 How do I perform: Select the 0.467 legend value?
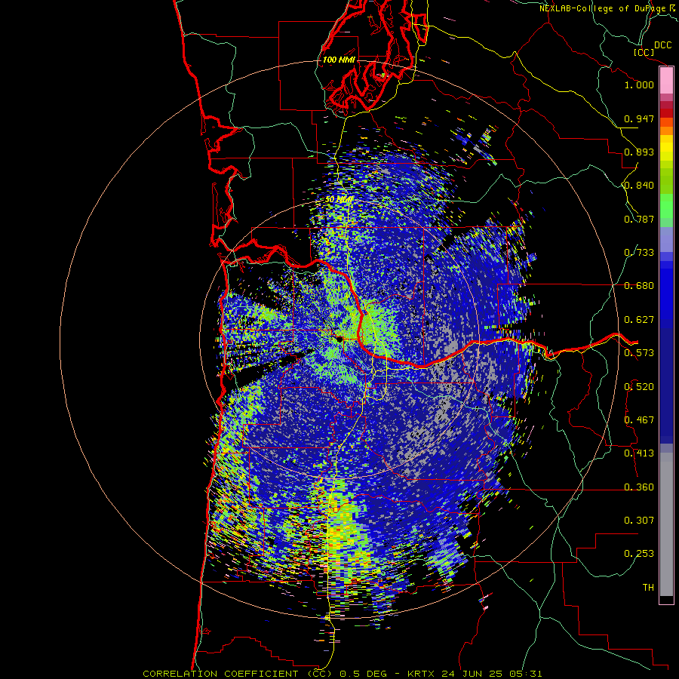[639, 420]
